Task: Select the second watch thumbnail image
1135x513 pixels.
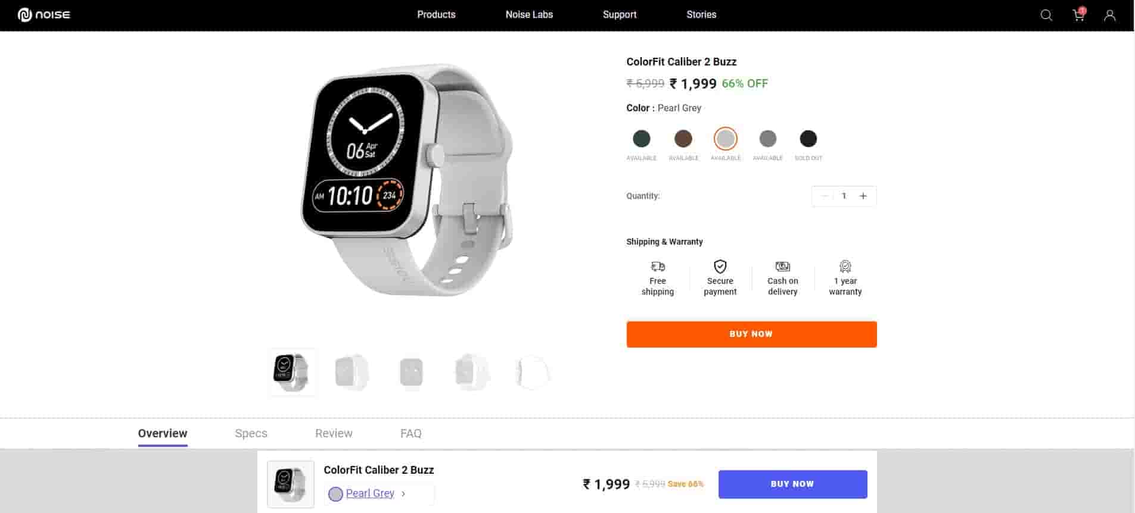Action: coord(352,373)
